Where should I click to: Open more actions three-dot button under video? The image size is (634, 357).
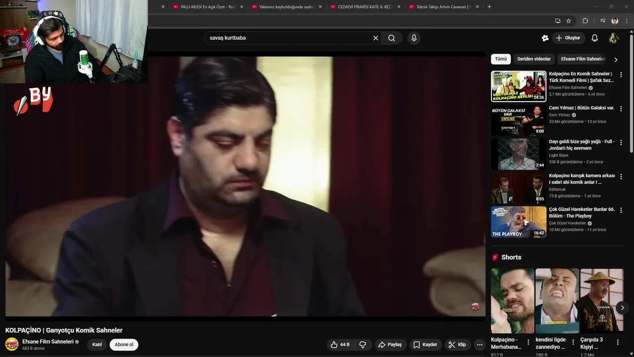(479, 345)
